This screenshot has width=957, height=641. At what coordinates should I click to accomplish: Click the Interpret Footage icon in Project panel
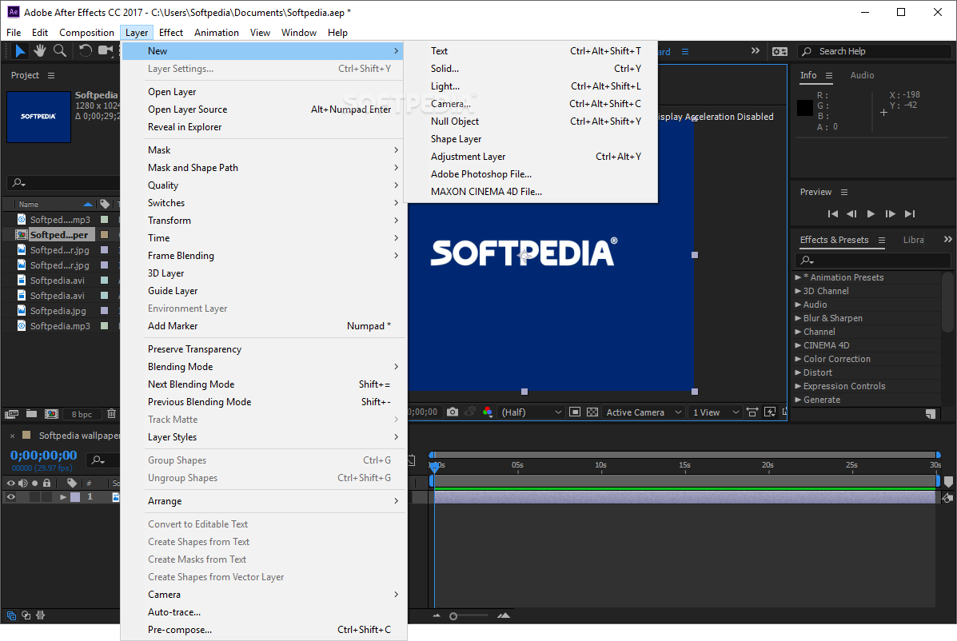coord(11,414)
